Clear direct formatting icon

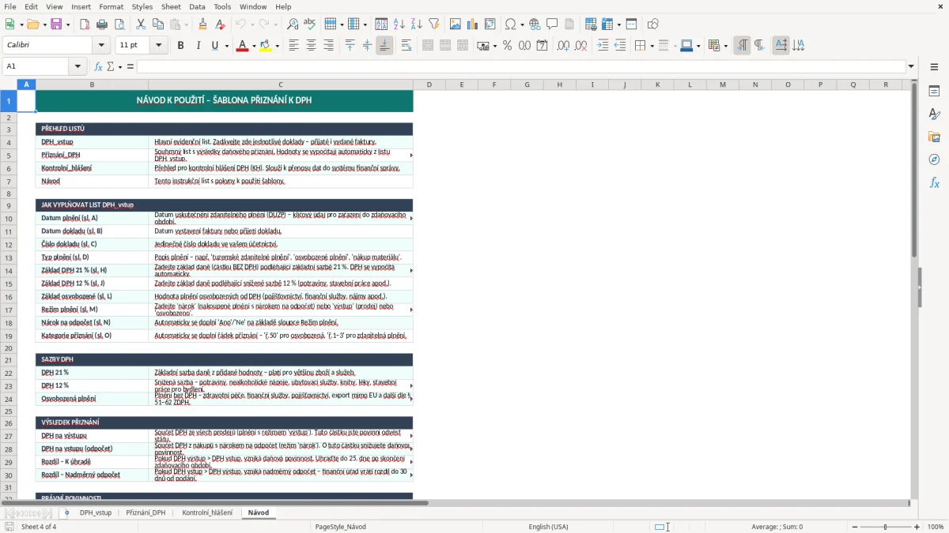[220, 24]
